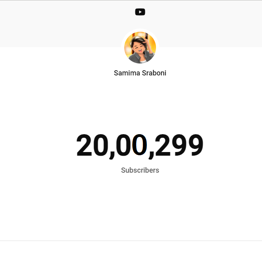Image resolution: width=262 pixels, height=262 pixels.
Task: Click the white play triangle in YouTube logo
Action: (x=140, y=12)
